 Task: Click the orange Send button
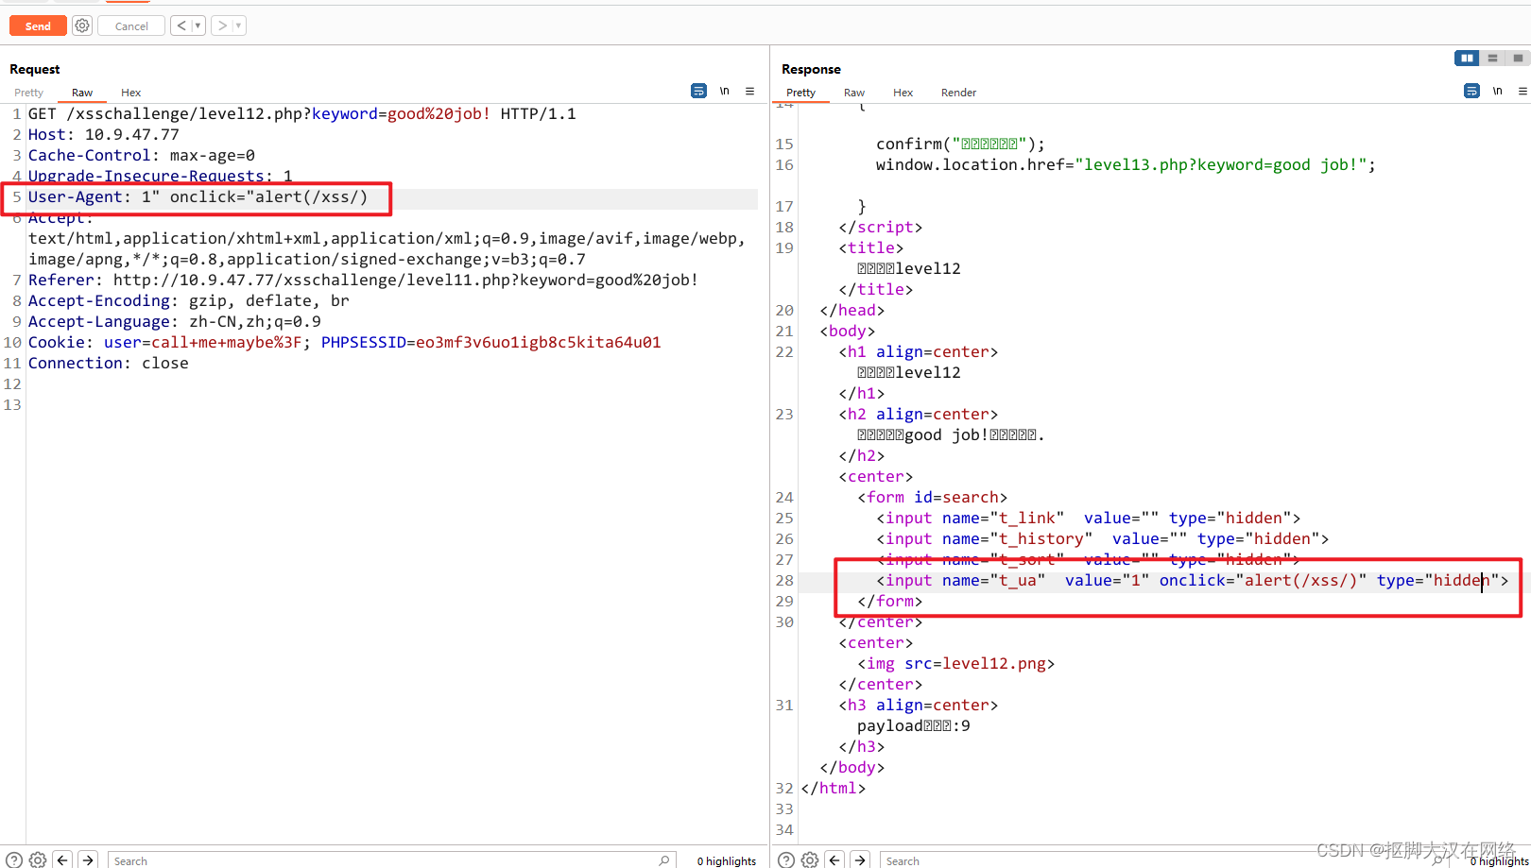coord(38,26)
